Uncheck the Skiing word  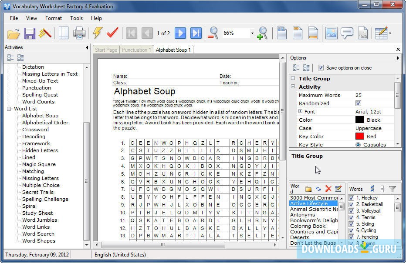[352, 224]
